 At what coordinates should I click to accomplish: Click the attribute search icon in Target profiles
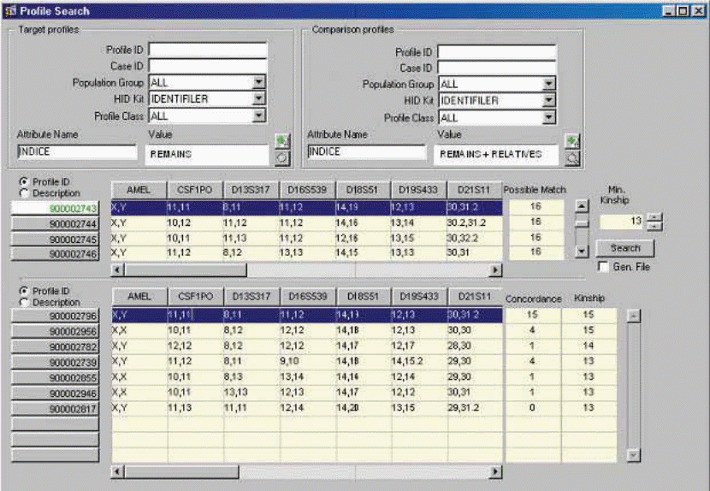pyautogui.click(x=281, y=157)
